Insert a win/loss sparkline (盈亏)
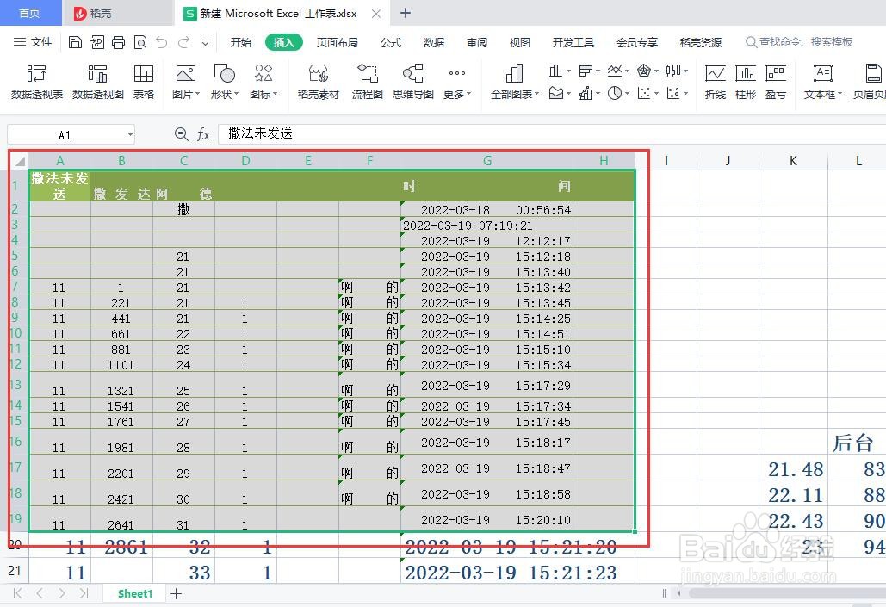Image resolution: width=886 pixels, height=607 pixels. (774, 82)
